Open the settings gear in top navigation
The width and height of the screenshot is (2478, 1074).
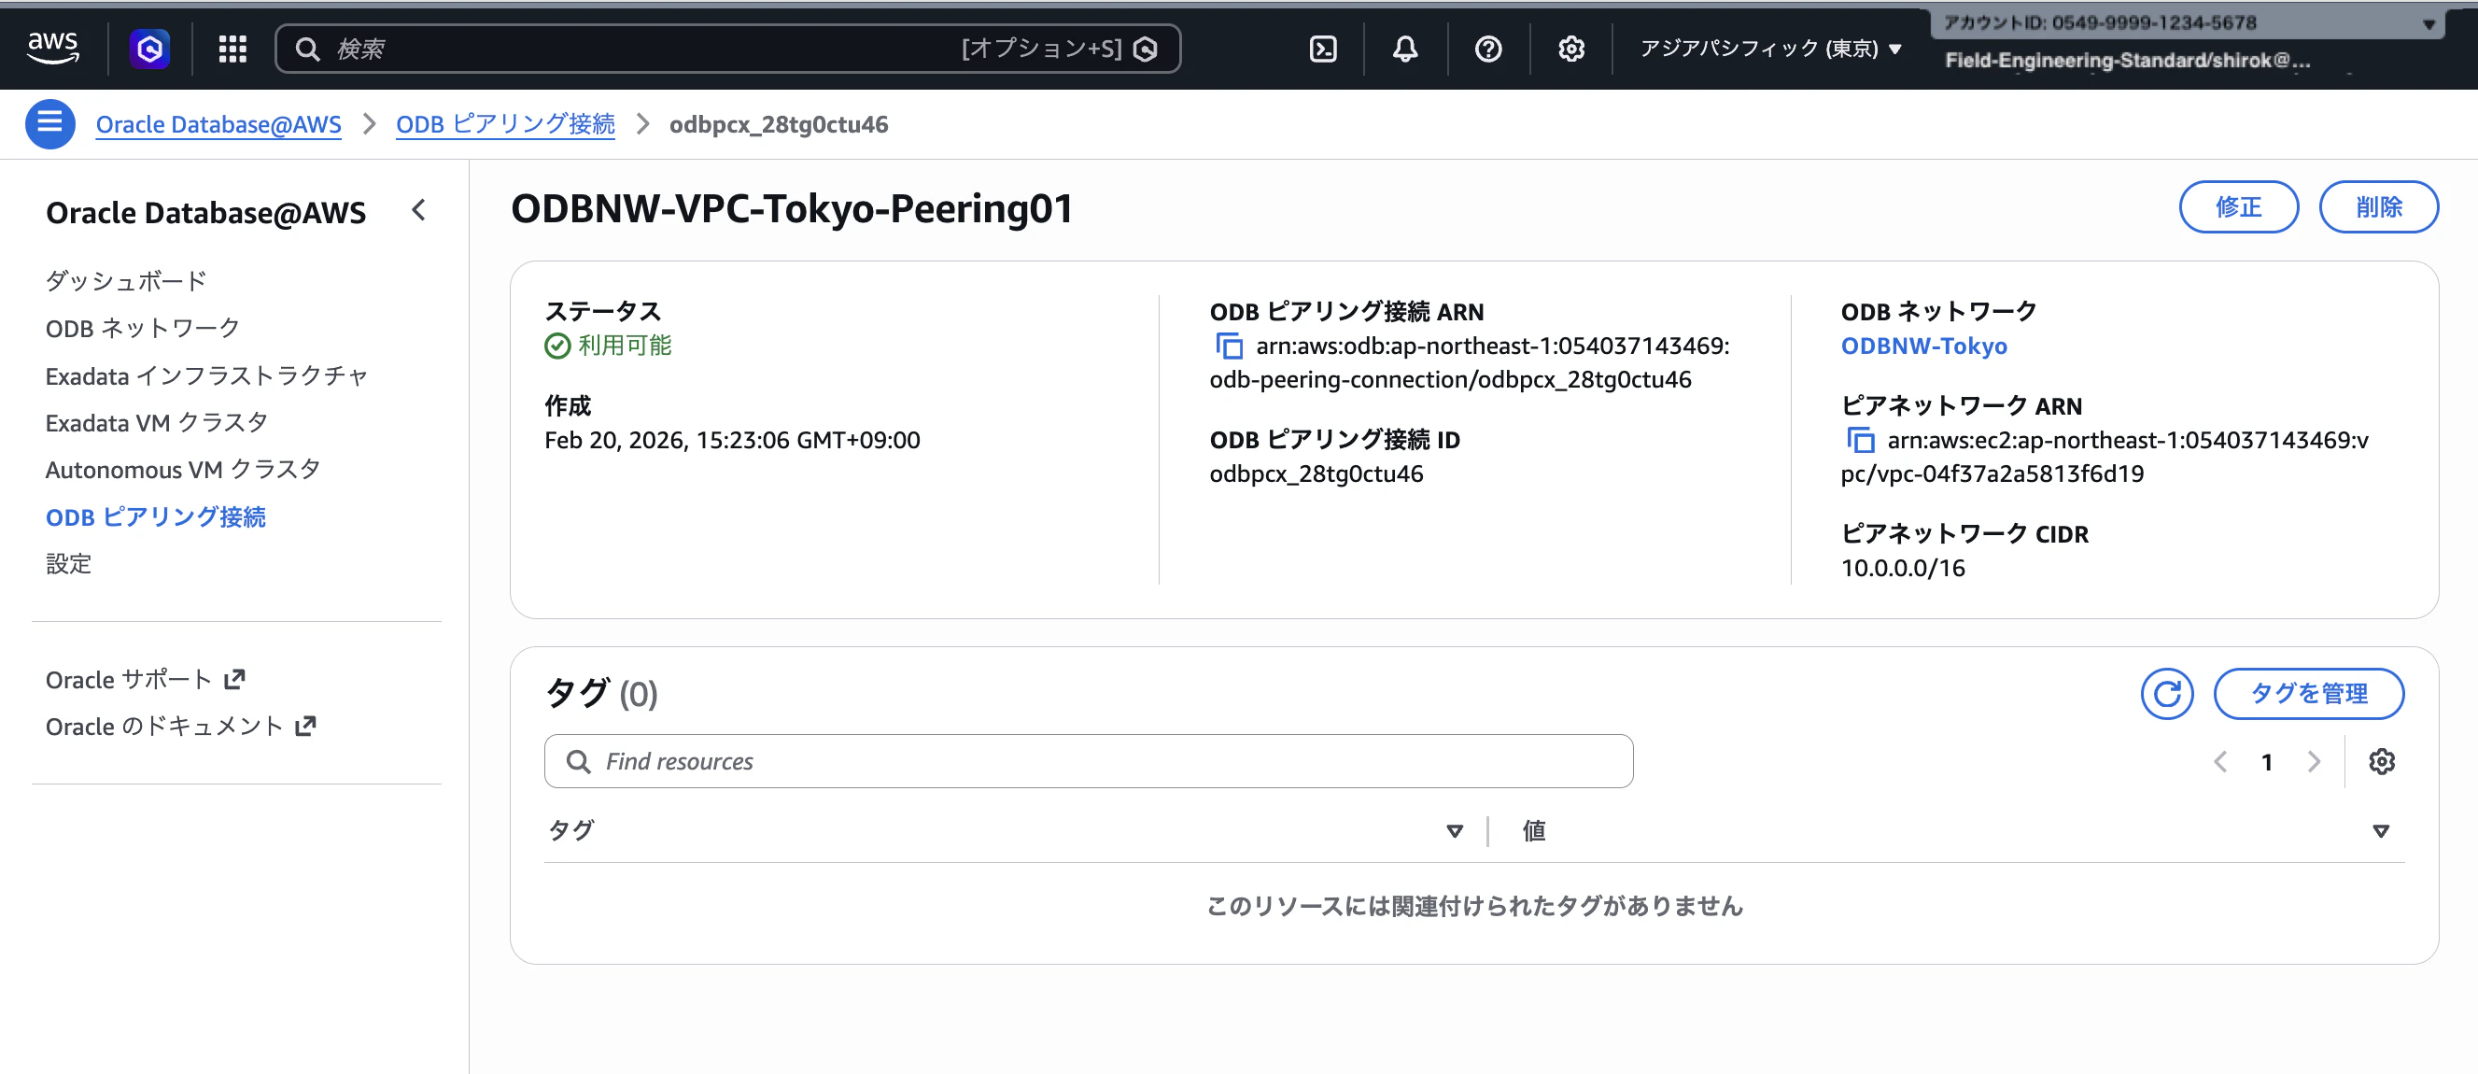click(x=1570, y=49)
